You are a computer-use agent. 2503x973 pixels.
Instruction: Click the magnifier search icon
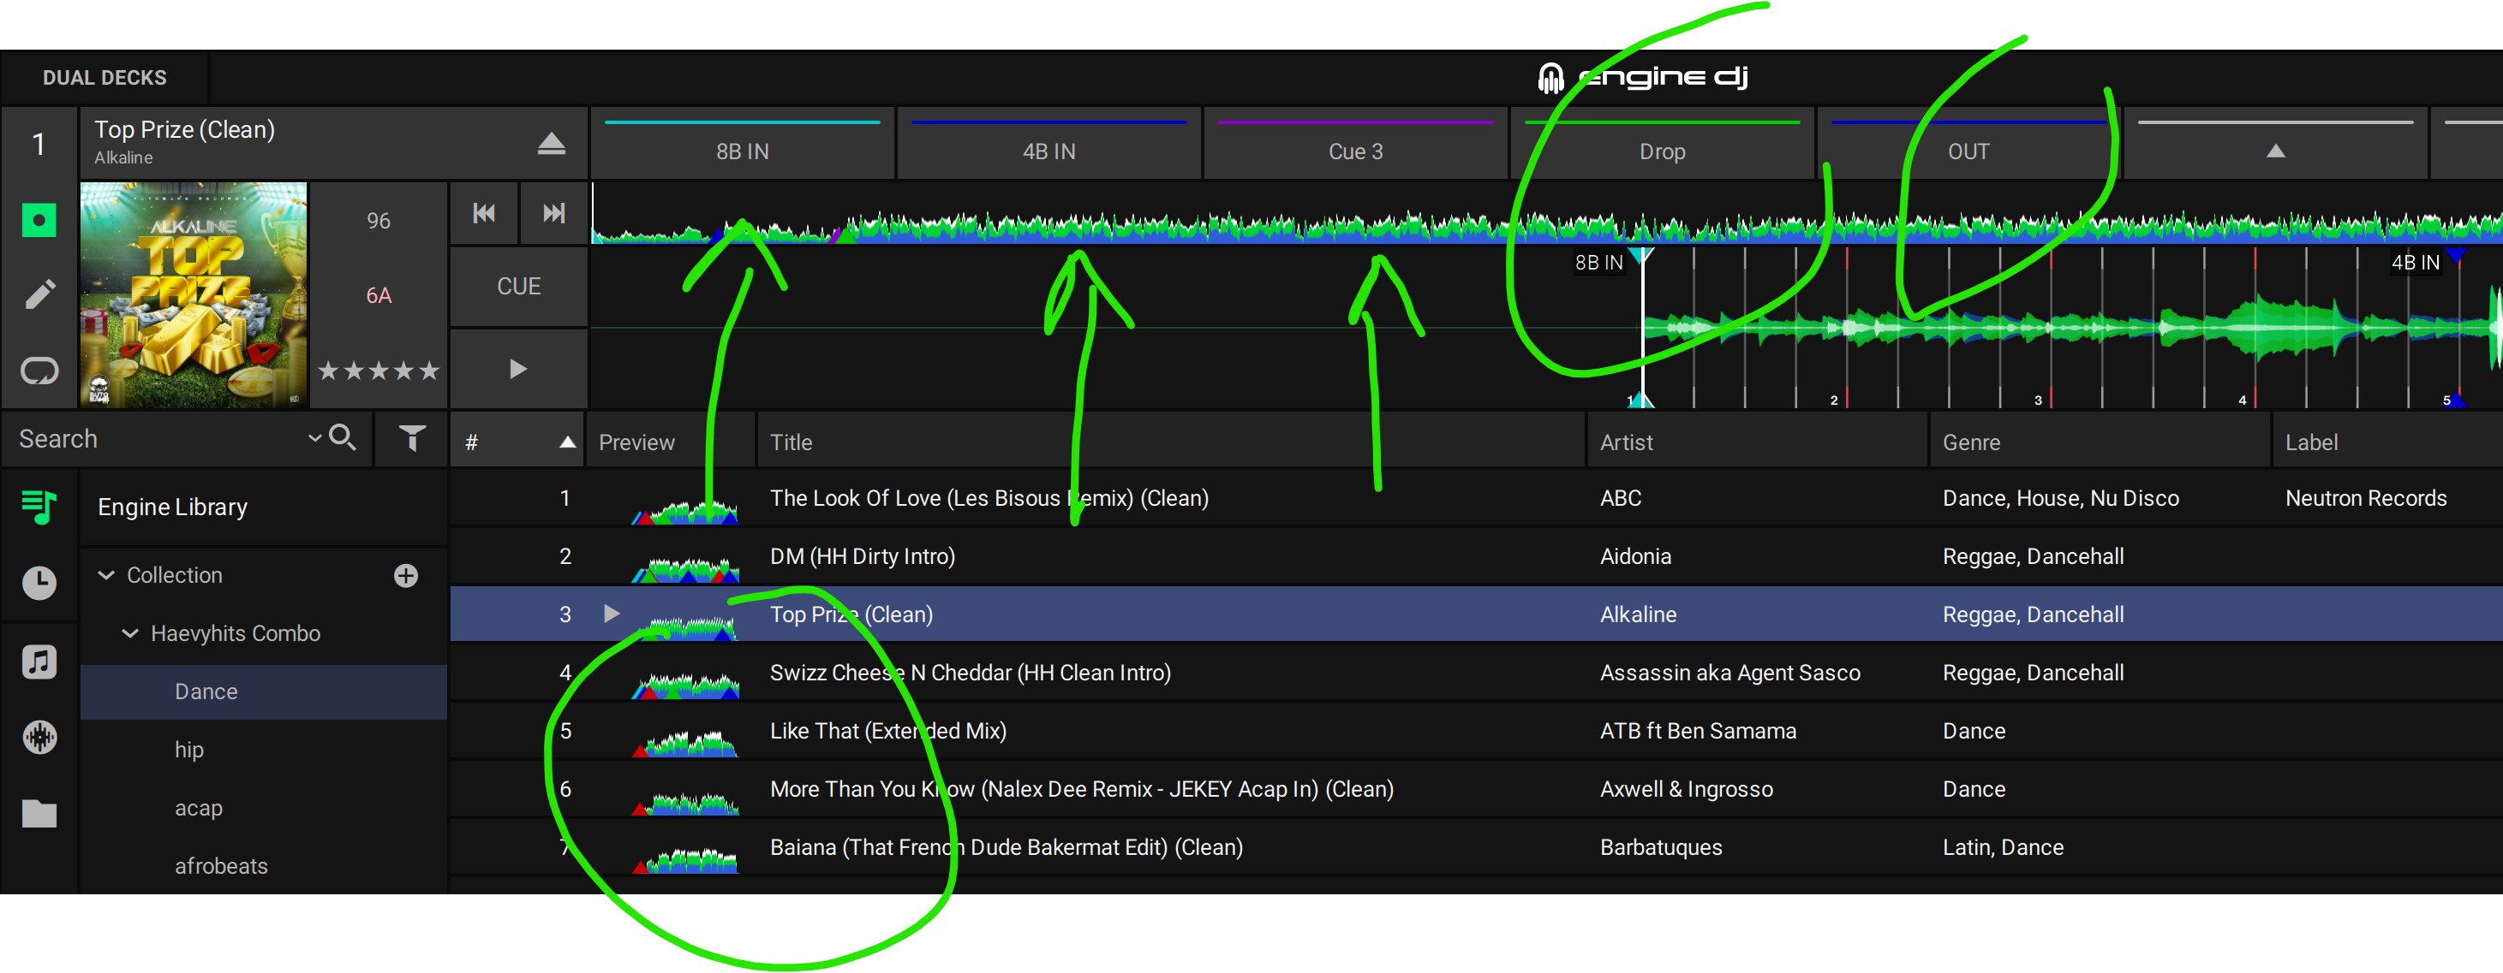pos(342,438)
